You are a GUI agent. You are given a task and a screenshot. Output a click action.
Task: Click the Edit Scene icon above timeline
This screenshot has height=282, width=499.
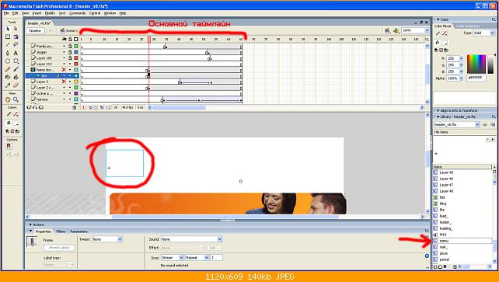click(387, 30)
